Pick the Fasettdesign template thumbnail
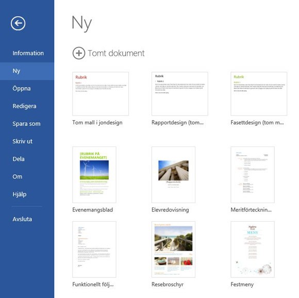The height and width of the screenshot is (298, 299). click(x=259, y=94)
